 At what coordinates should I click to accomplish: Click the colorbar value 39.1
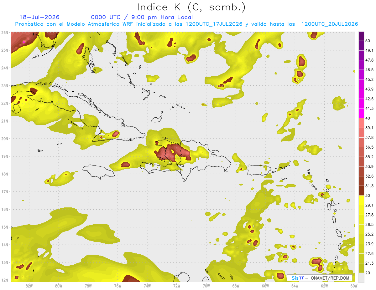click(369, 128)
